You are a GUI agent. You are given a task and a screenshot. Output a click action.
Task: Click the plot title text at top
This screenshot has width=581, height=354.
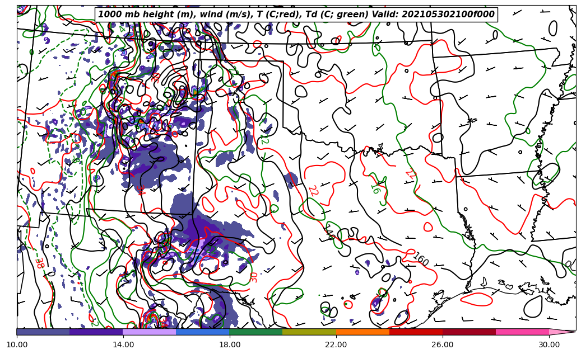(296, 15)
